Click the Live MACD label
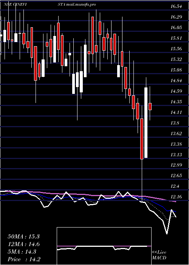 (159, 255)
